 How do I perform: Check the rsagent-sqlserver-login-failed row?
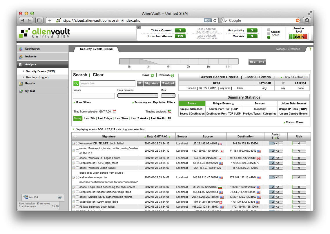77,192
